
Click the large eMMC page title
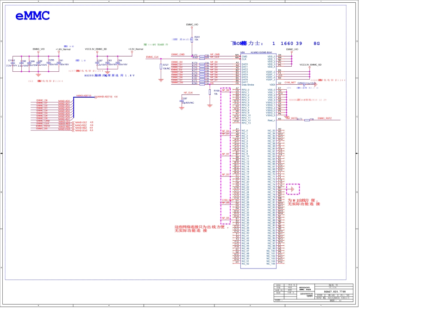pos(32,16)
